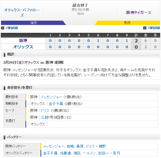Image resolution: width=161 pixels, height=158 pixels.
Task: Open 金子千尋 in the オリックスバッテリー row
Action: [50, 153]
